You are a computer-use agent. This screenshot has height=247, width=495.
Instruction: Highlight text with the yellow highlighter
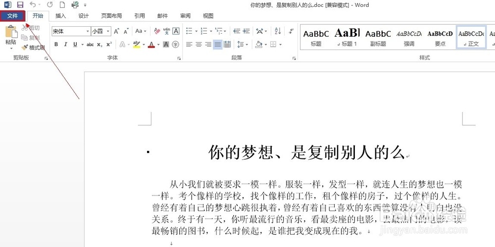[x=137, y=45]
